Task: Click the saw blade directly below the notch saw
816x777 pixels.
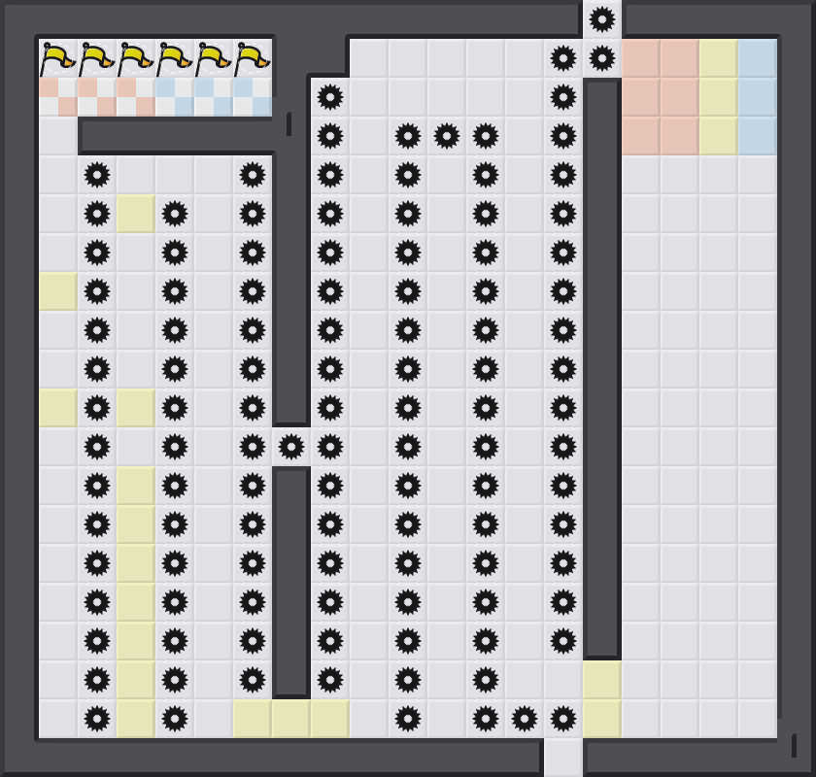Action: point(602,58)
